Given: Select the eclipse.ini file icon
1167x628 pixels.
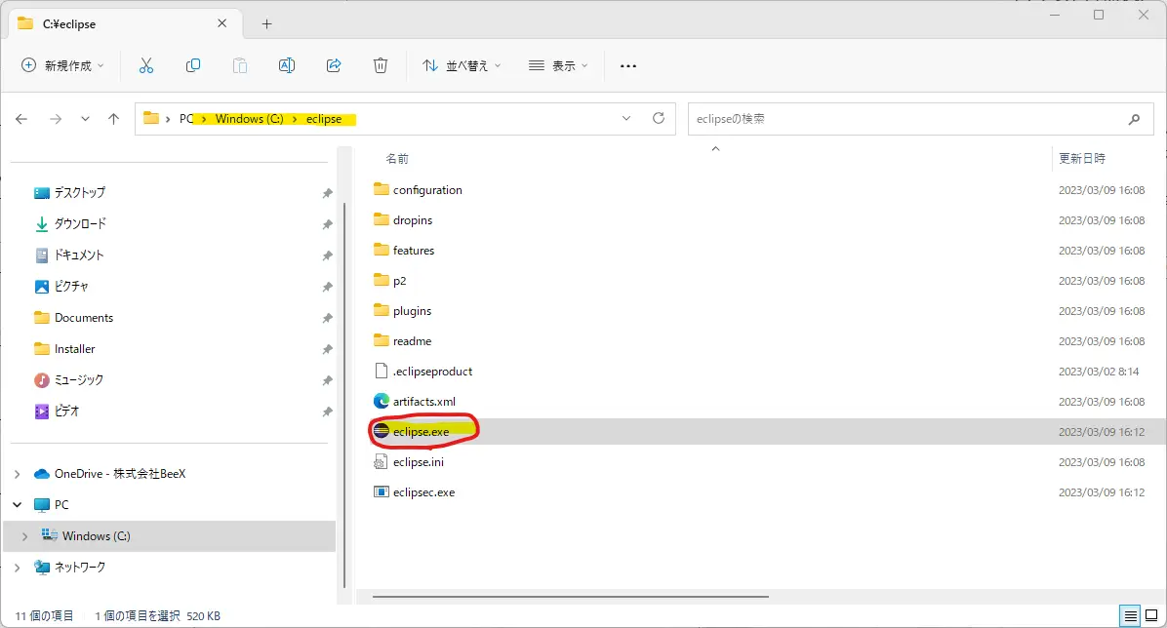Looking at the screenshot, I should (382, 462).
